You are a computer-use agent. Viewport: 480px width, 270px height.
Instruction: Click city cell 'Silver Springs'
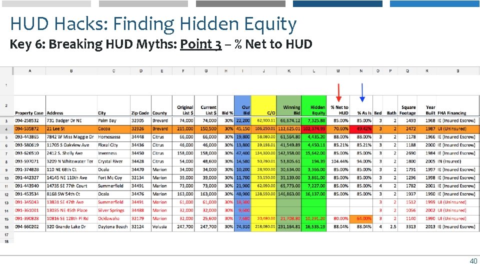pyautogui.click(x=113, y=210)
